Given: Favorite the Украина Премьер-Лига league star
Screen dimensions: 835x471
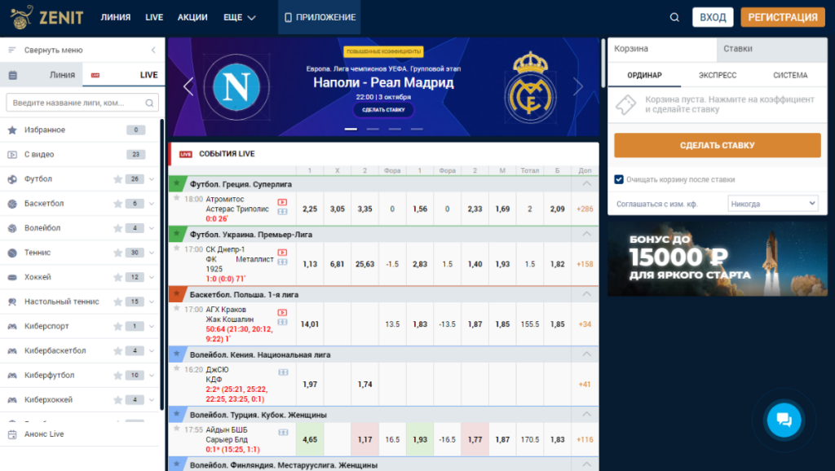Looking at the screenshot, I should [x=176, y=232].
